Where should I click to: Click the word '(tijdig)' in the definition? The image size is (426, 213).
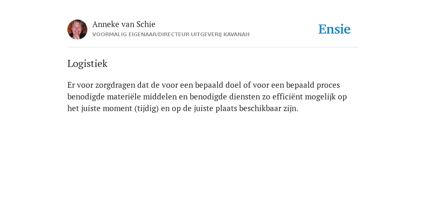coord(146,109)
